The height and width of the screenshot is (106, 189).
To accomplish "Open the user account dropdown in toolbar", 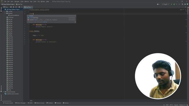I will (158, 4).
